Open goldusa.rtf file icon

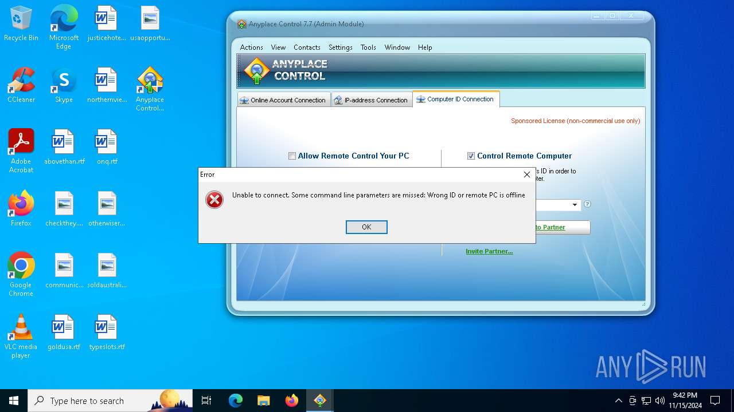64,332
